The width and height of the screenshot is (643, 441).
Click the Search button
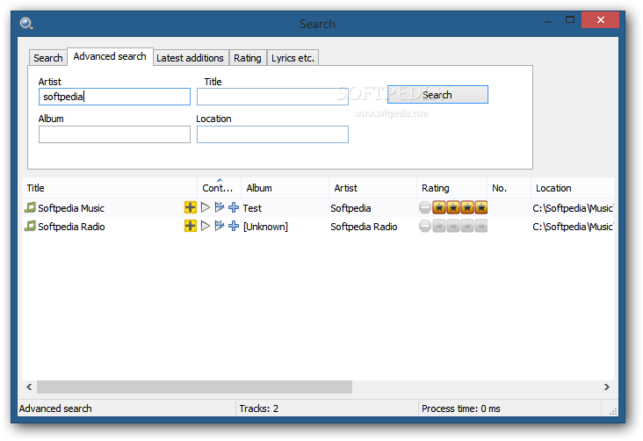pyautogui.click(x=437, y=95)
